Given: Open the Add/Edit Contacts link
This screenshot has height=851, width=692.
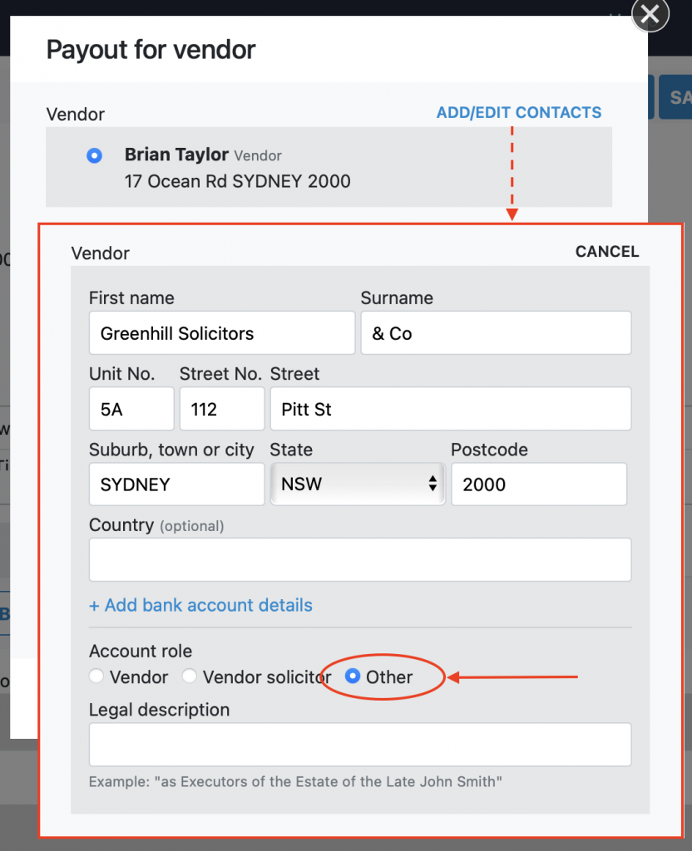Looking at the screenshot, I should [518, 113].
